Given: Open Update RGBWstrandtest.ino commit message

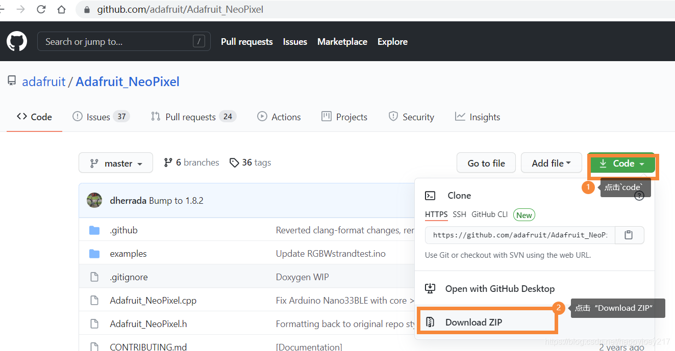Looking at the screenshot, I should click(x=331, y=254).
